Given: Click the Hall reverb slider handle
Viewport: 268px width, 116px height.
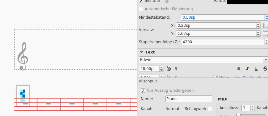Looking at the screenshot, I should pyautogui.click(x=238, y=115).
